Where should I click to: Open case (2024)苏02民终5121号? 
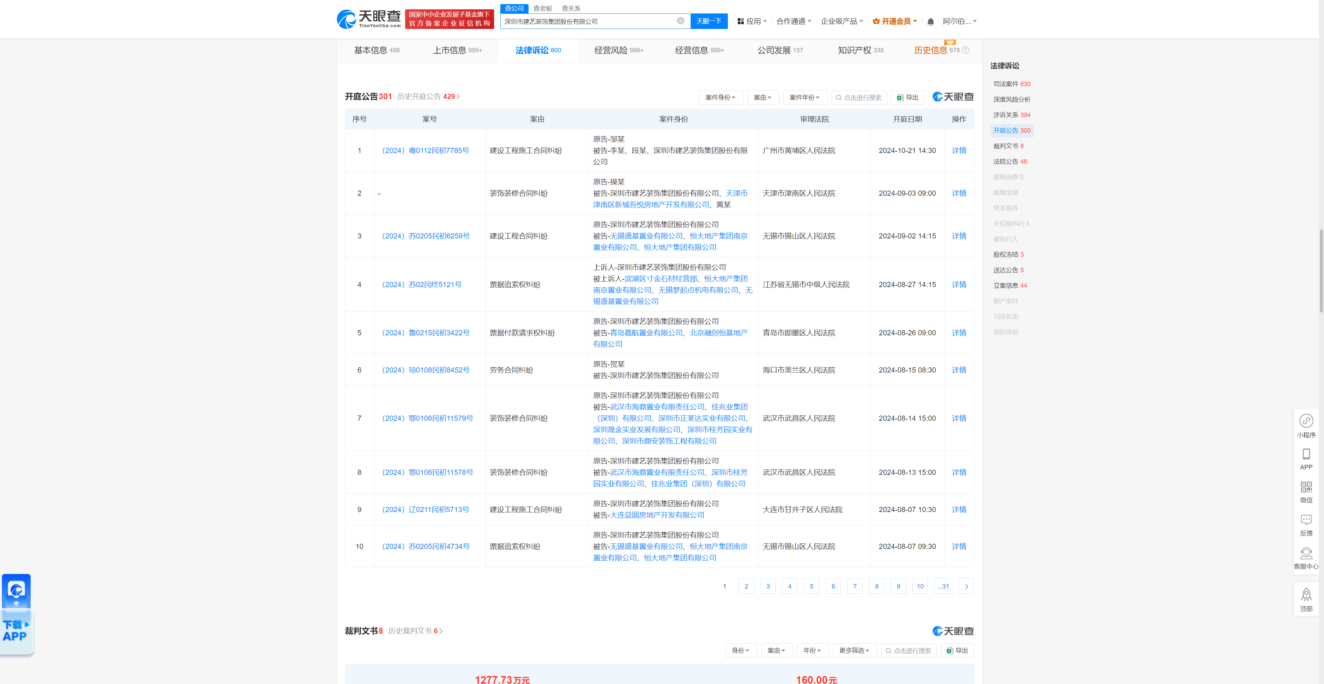(421, 285)
